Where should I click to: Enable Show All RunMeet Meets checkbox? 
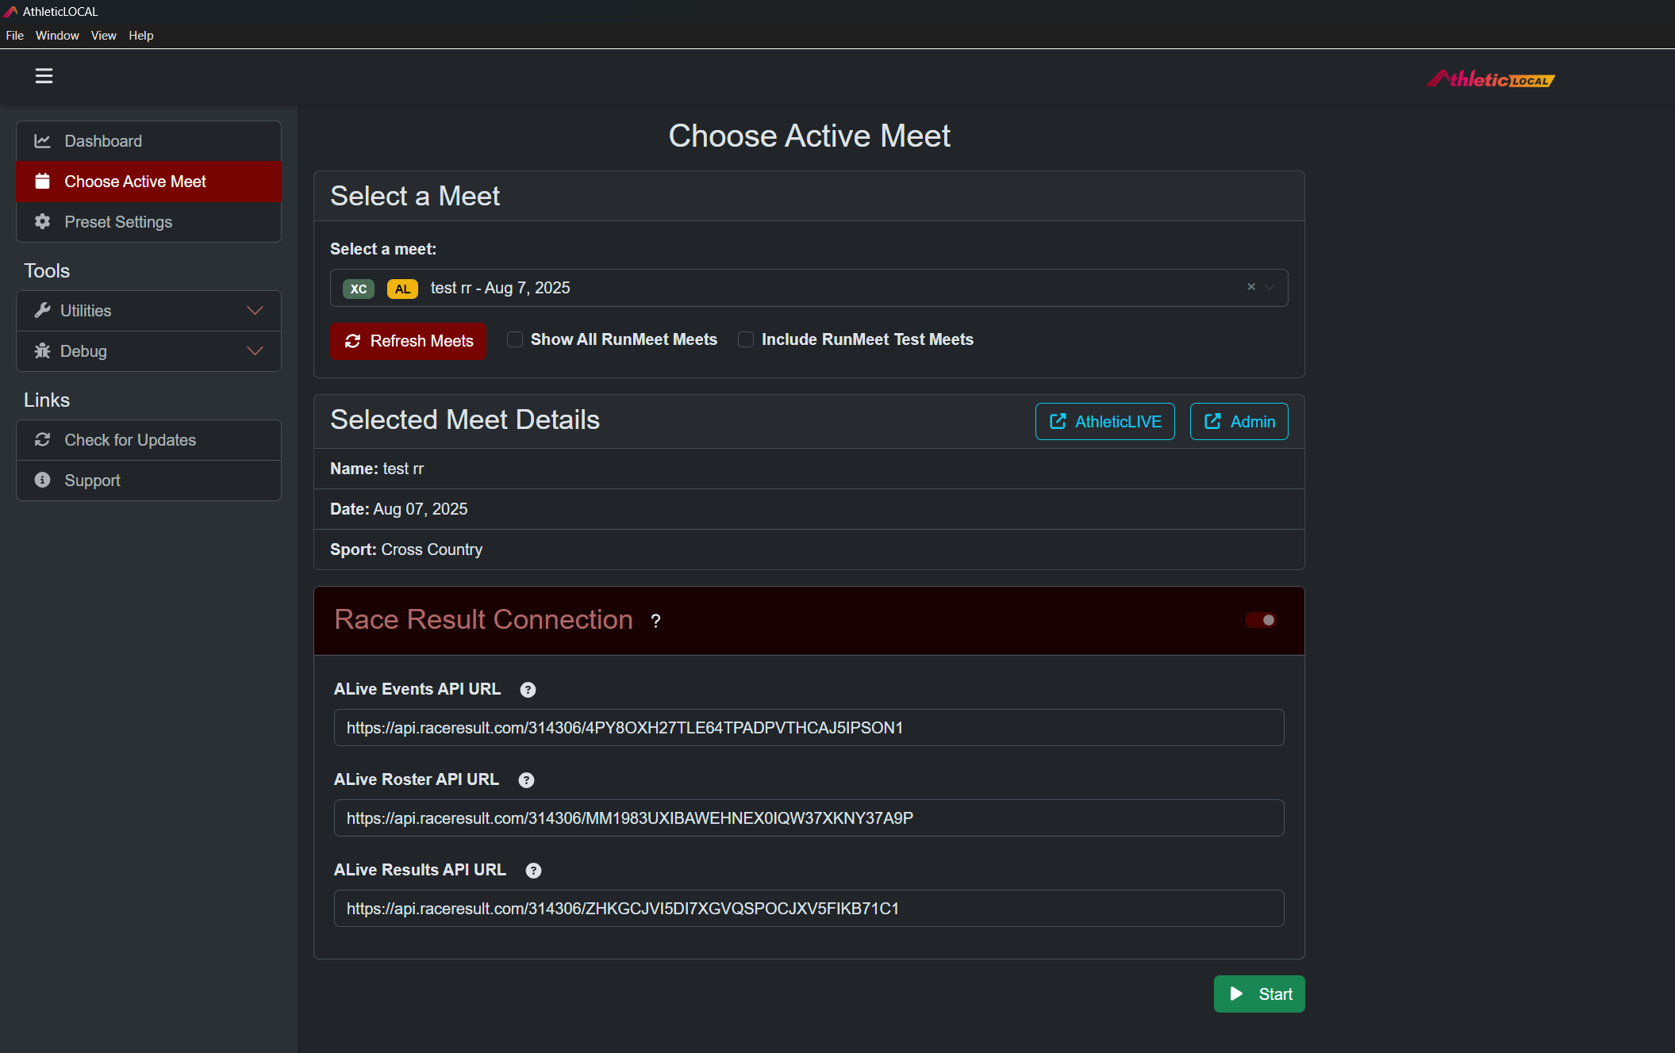[515, 339]
